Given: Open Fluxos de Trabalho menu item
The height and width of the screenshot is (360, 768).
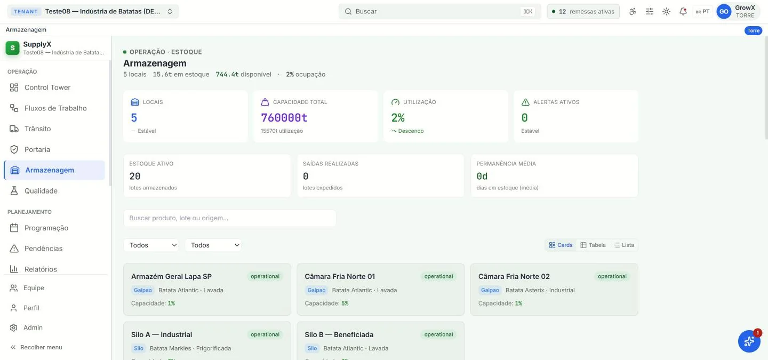Looking at the screenshot, I should point(54,108).
